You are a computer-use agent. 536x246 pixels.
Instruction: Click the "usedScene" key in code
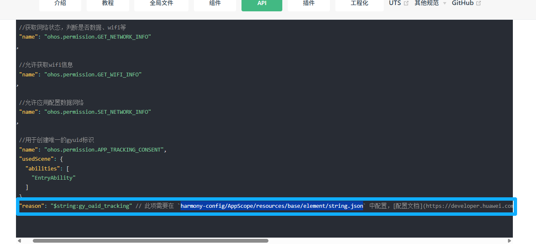tap(36, 159)
